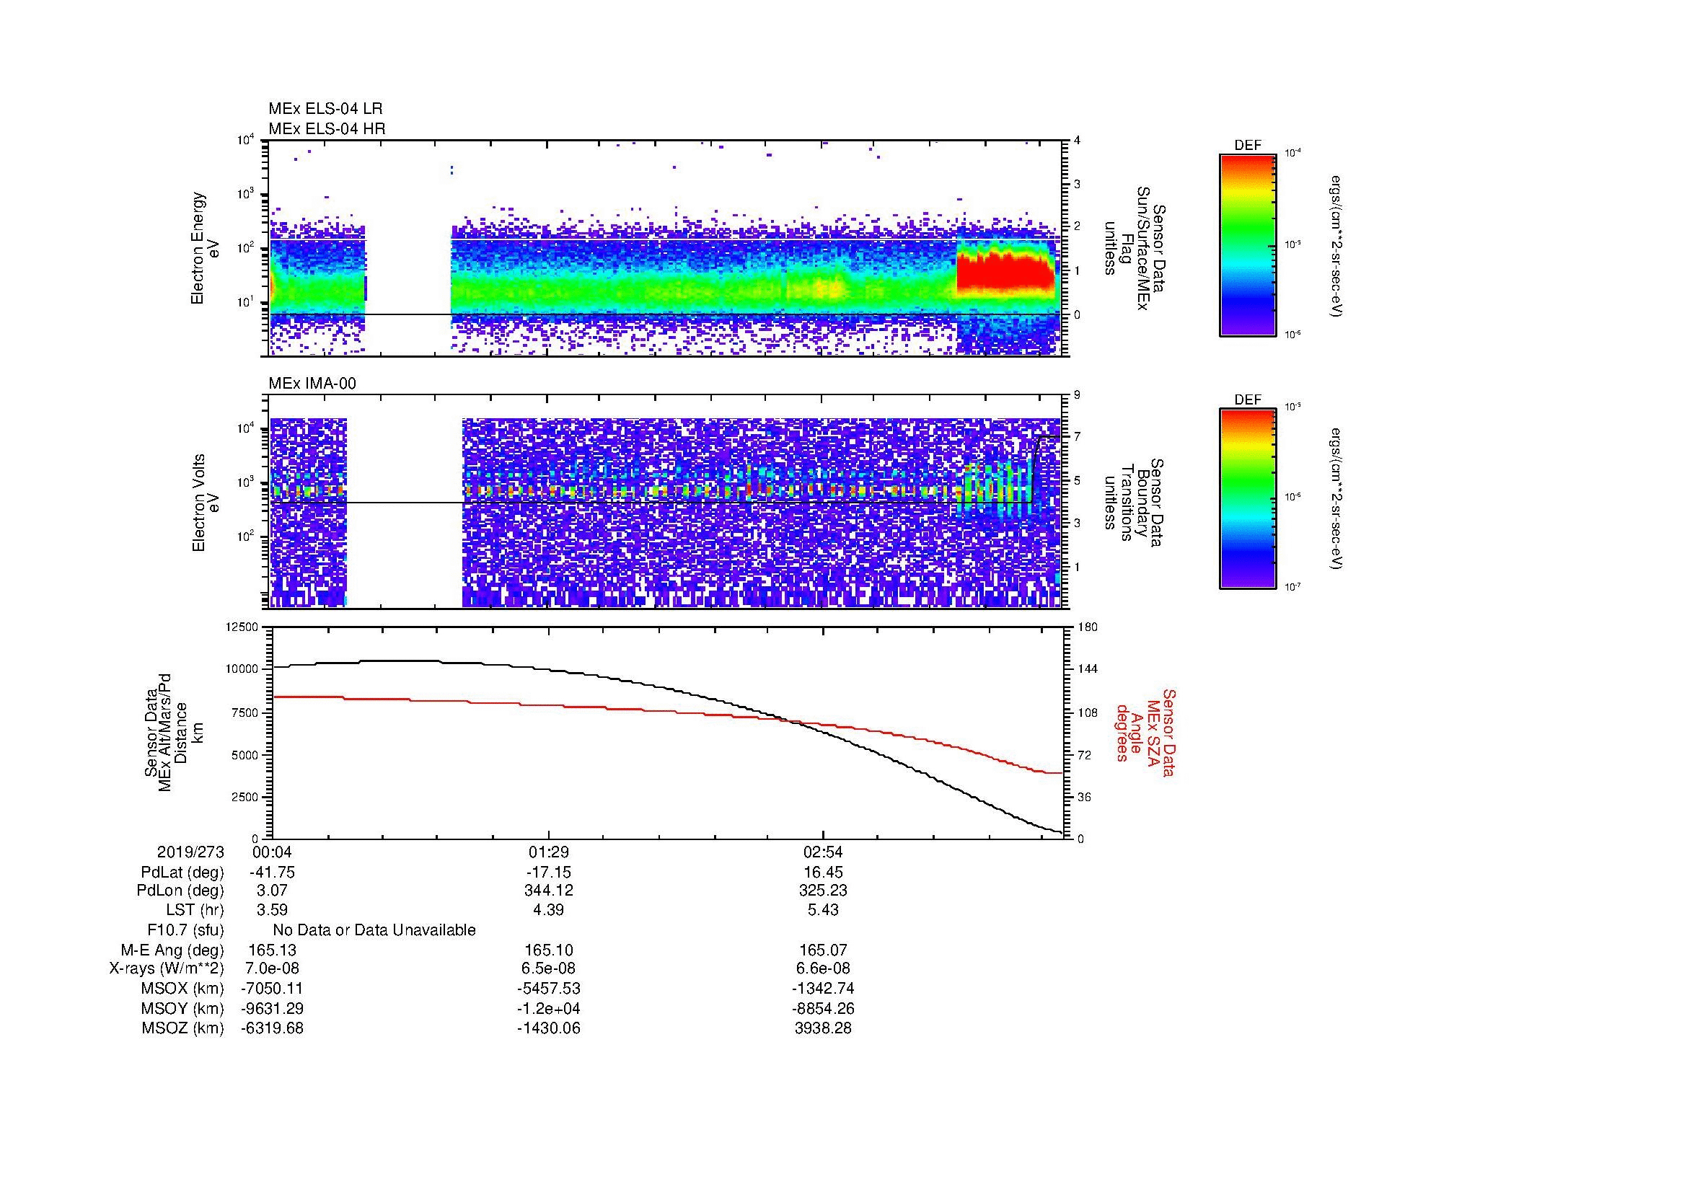Viewport: 1687px width, 1192px height.
Task: Click the 'MEx ELS-04 LR' plot title
Action: 325,109
